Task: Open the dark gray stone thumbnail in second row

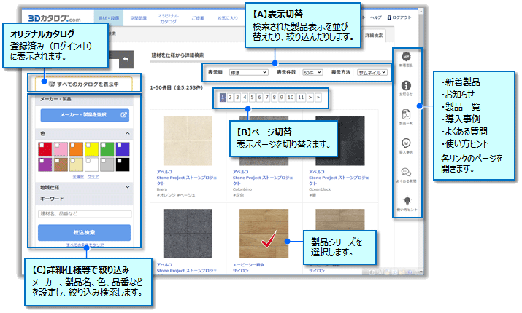Action: tap(188, 234)
